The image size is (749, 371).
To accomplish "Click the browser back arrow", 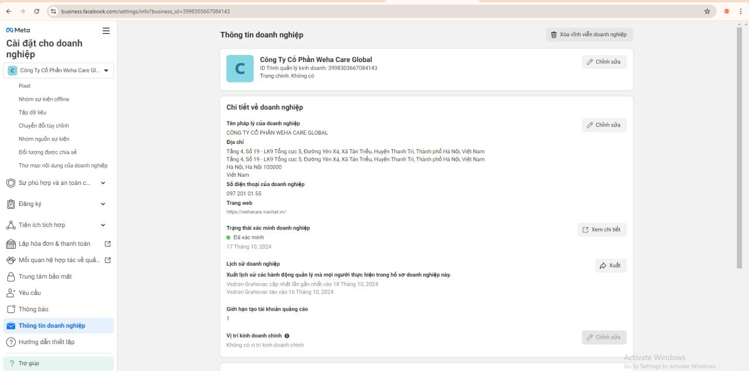I will pyautogui.click(x=9, y=11).
